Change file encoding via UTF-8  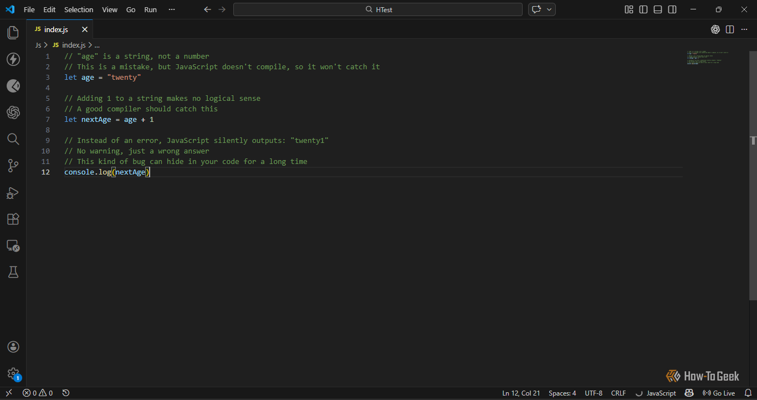click(x=594, y=393)
